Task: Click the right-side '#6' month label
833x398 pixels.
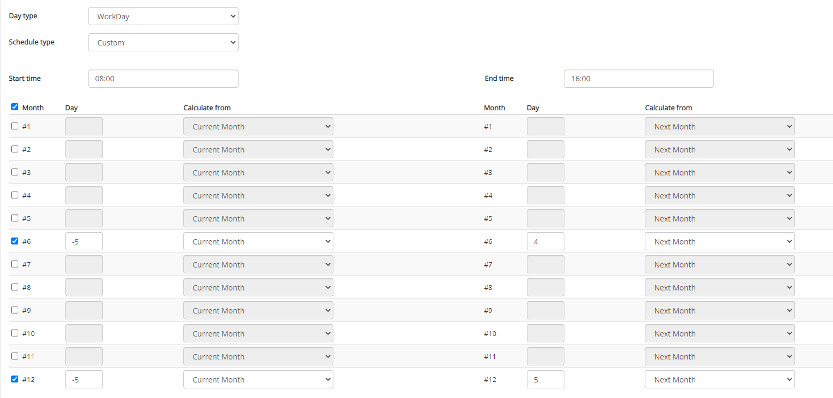Action: pyautogui.click(x=488, y=241)
